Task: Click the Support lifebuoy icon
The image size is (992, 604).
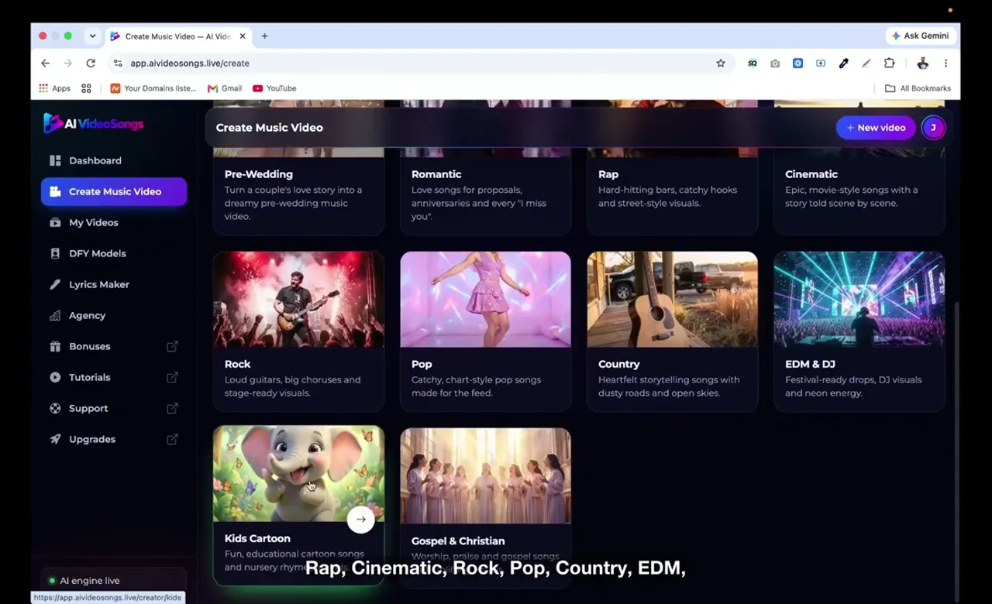Action: pos(55,408)
